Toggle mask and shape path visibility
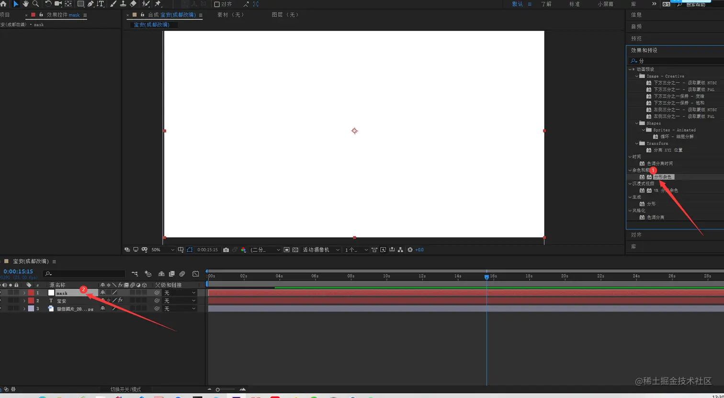 click(190, 250)
